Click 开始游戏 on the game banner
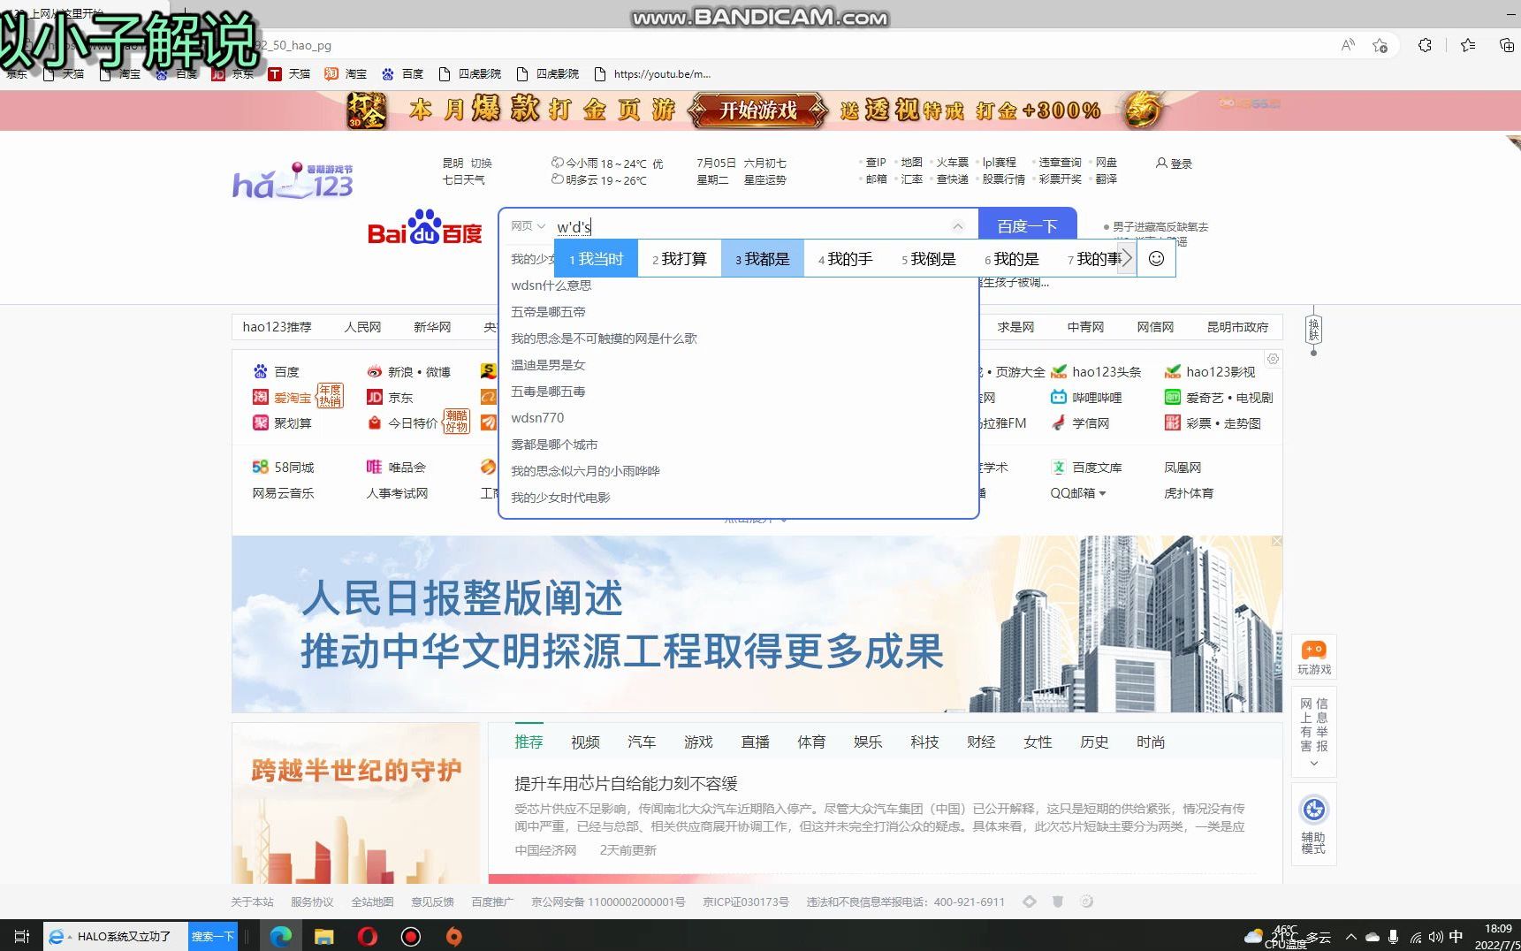 [x=757, y=110]
